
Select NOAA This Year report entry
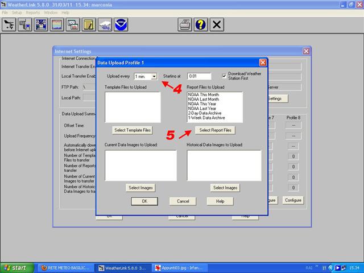tap(202, 104)
